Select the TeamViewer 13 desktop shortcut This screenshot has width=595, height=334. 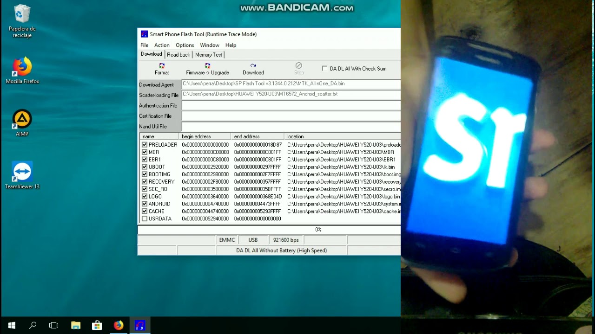coord(22,175)
